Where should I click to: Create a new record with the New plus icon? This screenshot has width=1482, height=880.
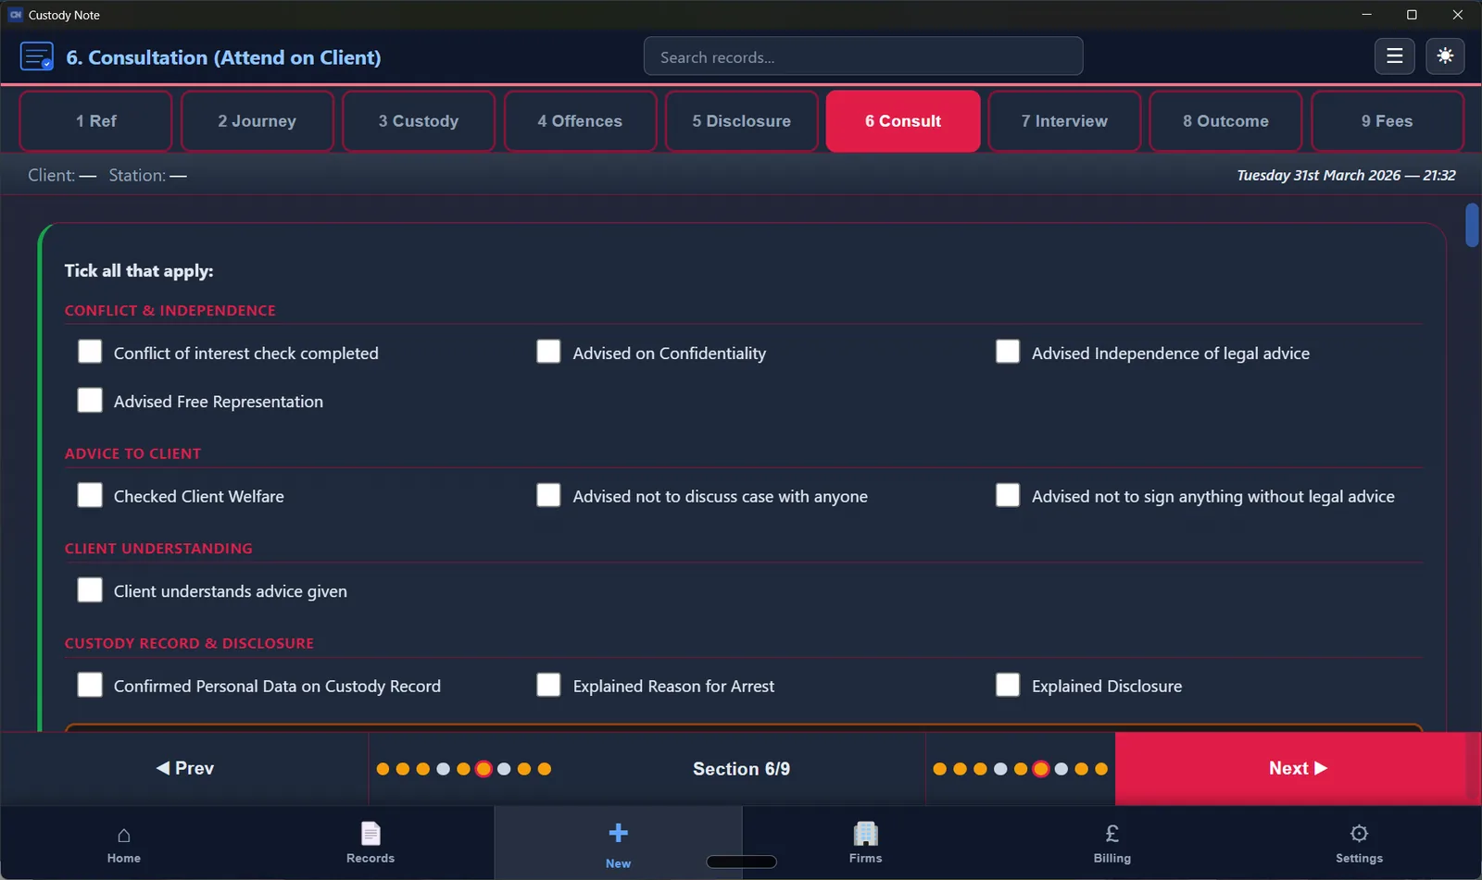click(618, 837)
